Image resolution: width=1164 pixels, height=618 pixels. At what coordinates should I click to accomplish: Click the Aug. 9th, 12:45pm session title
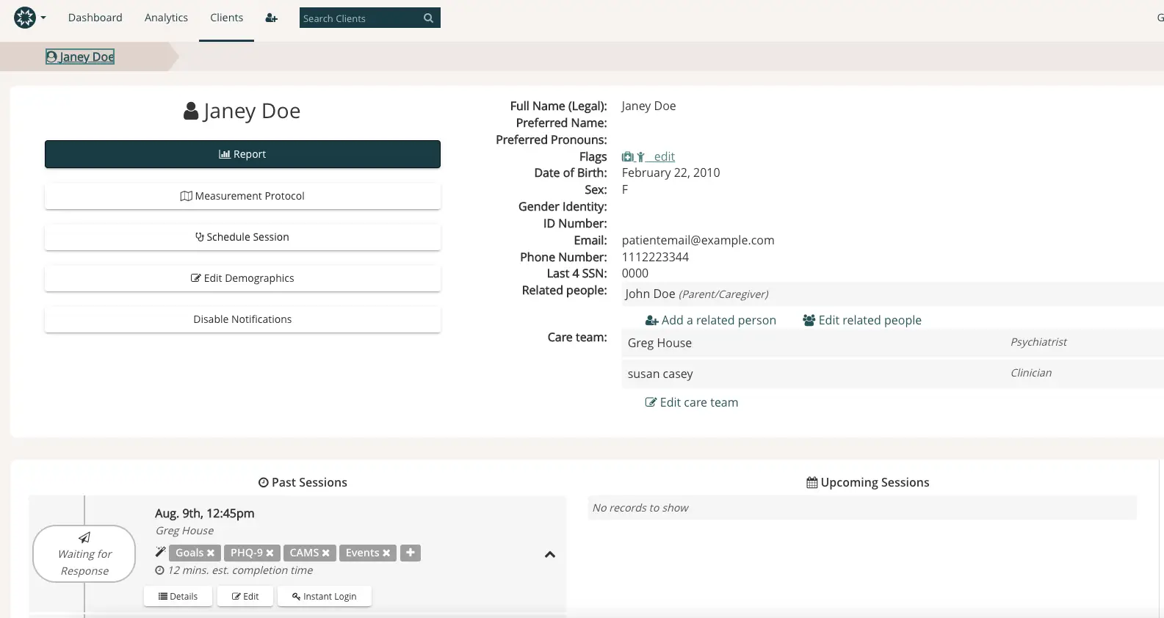tap(205, 513)
